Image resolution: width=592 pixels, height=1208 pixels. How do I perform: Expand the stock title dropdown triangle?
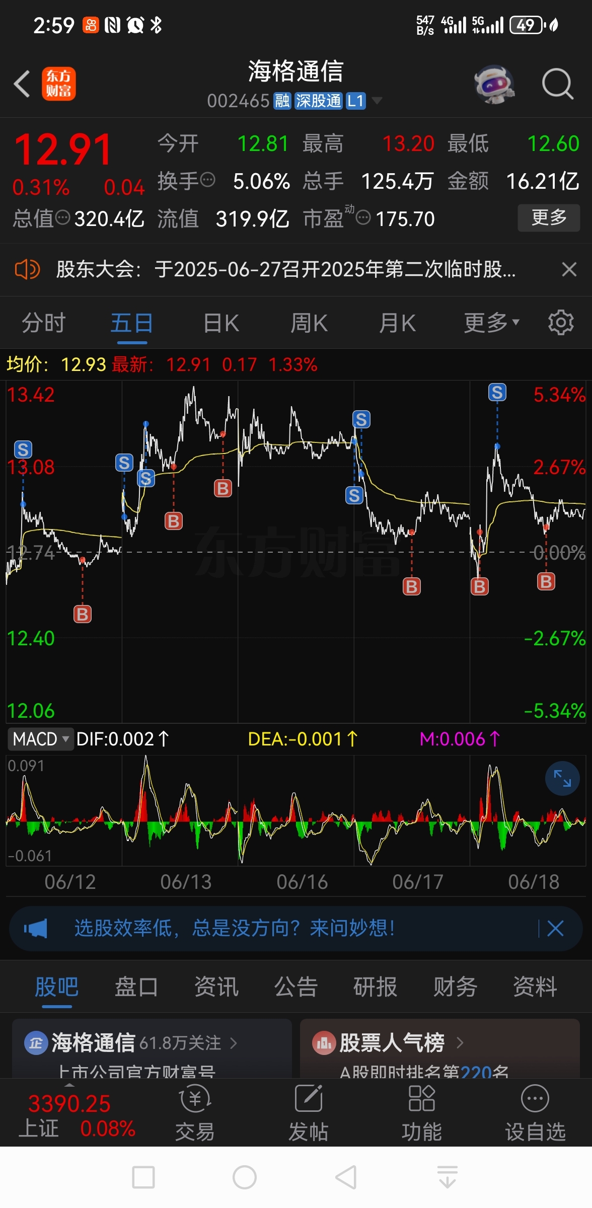pos(377,101)
